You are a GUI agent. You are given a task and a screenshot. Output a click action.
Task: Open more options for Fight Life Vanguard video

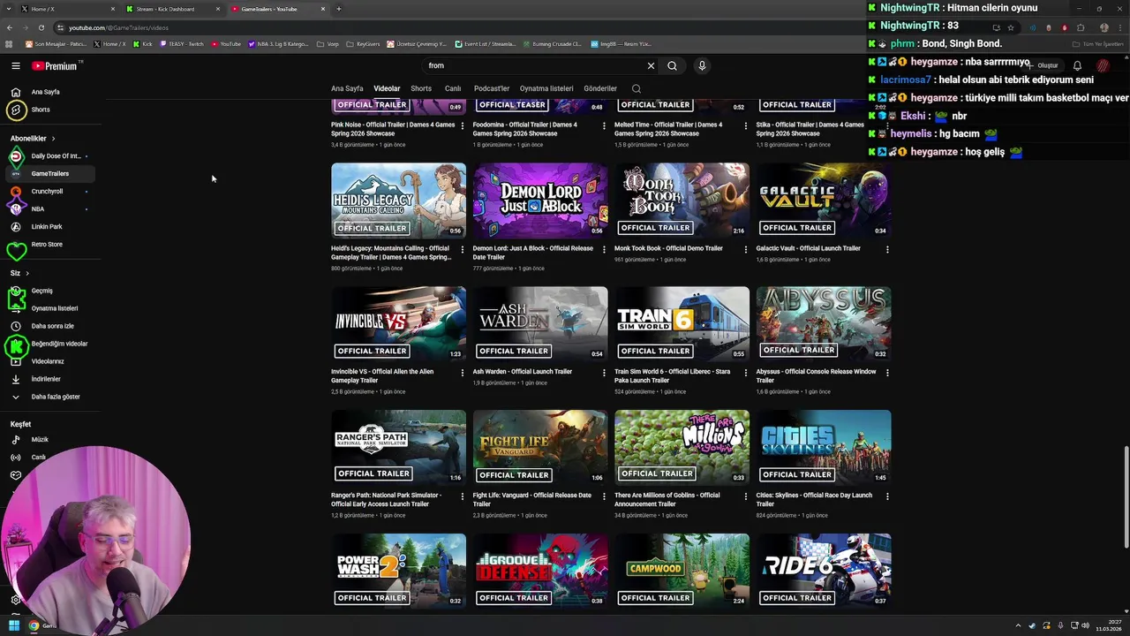tap(604, 496)
